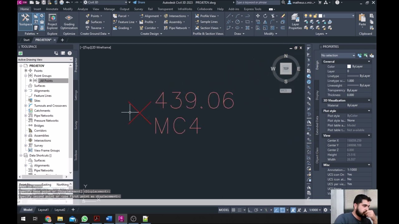399x224 pixels.
Task: Launch Grading Optimization tool
Action: coord(69,22)
